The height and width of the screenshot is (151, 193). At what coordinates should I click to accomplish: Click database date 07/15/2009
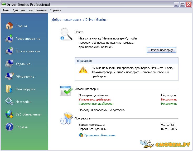tap(169, 129)
